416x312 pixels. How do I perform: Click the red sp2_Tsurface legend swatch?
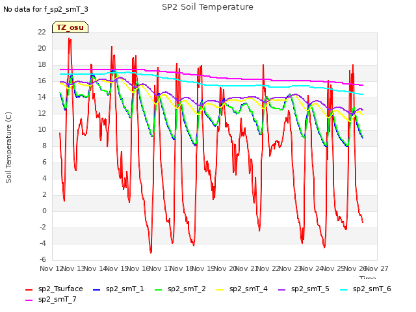click(x=29, y=290)
